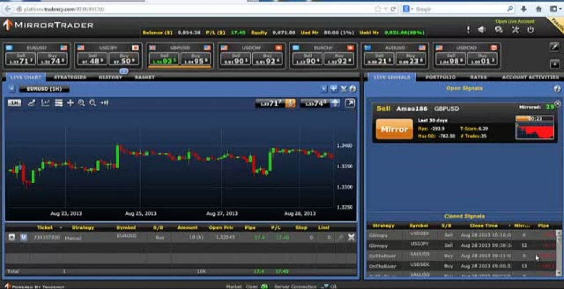564x289 pixels.
Task: Click the horizontal lines chart tool icon
Action: coord(59,103)
